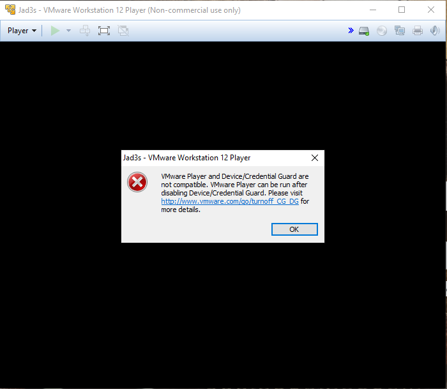
Task: Minimize the VMware Player window
Action: click(373, 10)
